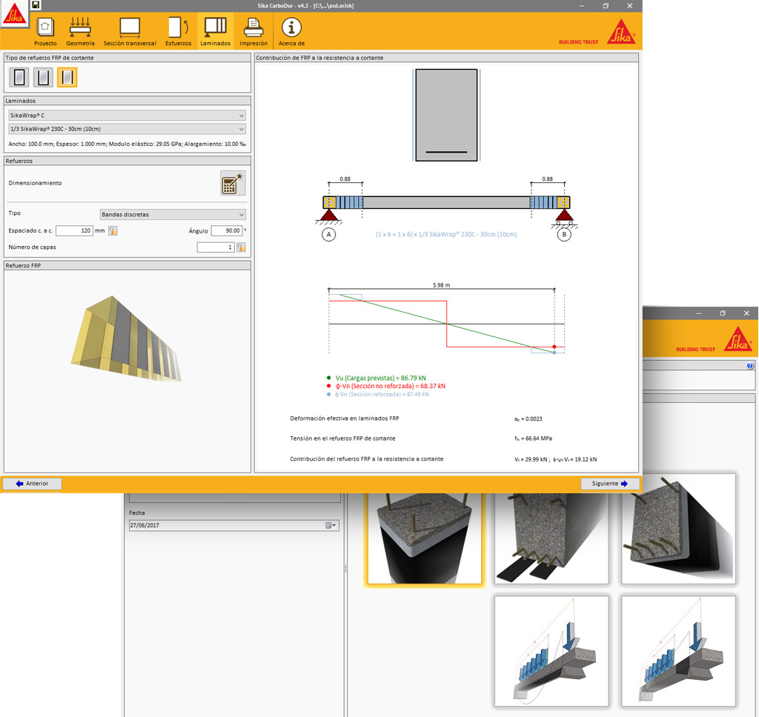Expand the SikaWrap® C product family dropdown

click(127, 116)
